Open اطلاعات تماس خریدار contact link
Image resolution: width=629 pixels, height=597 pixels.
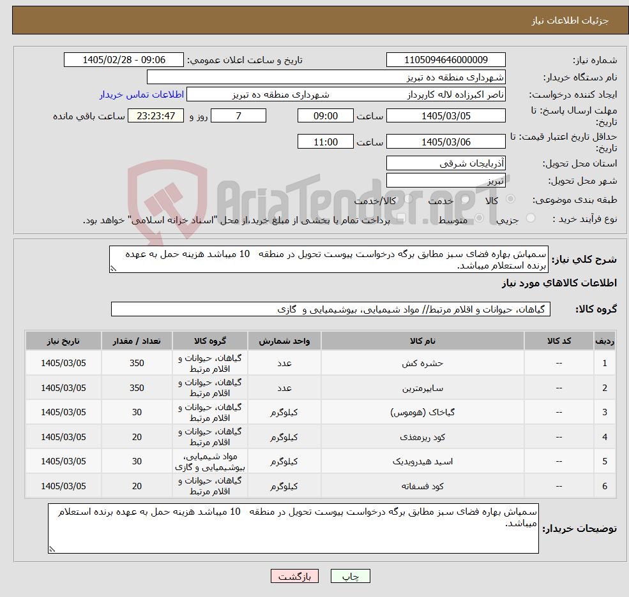point(142,94)
